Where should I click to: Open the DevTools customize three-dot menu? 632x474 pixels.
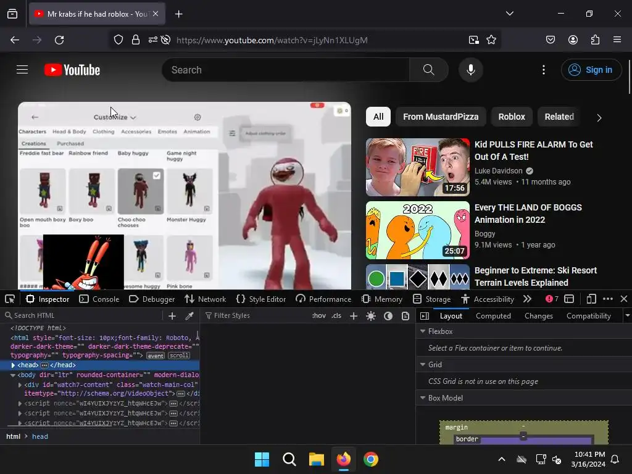(608, 299)
